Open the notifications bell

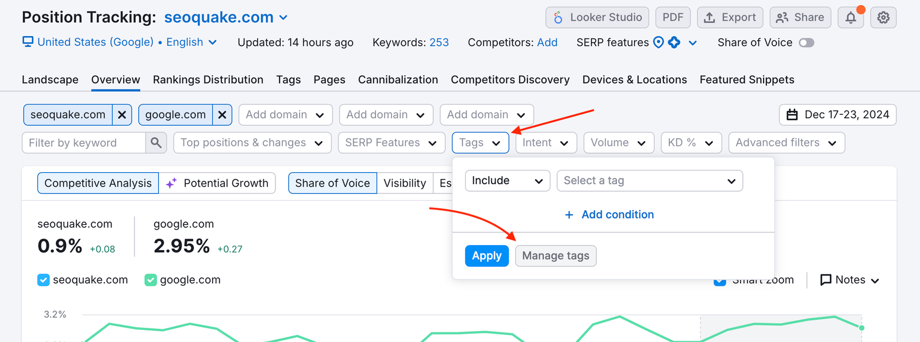850,17
